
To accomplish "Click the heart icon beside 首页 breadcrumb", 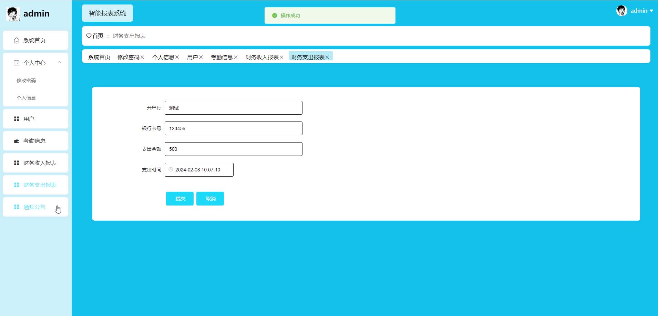I will click(x=89, y=36).
